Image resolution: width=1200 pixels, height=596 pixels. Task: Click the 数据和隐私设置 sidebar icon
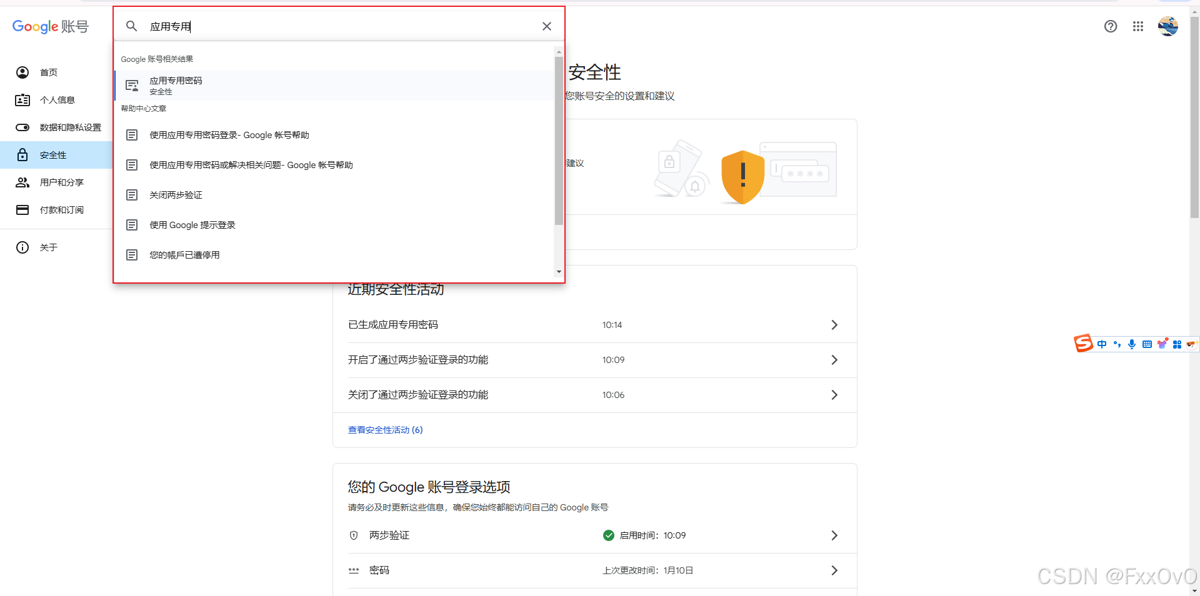[x=22, y=127]
